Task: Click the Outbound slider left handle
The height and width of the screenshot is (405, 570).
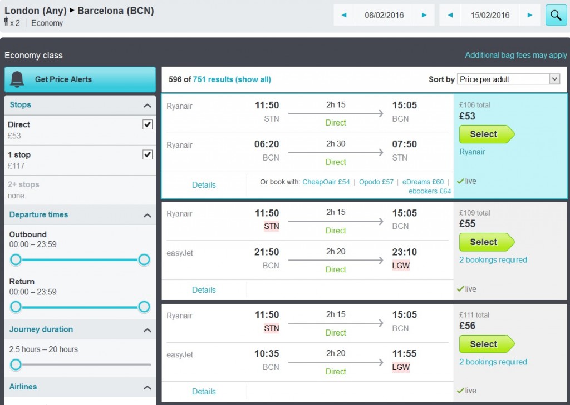Action: click(x=16, y=260)
